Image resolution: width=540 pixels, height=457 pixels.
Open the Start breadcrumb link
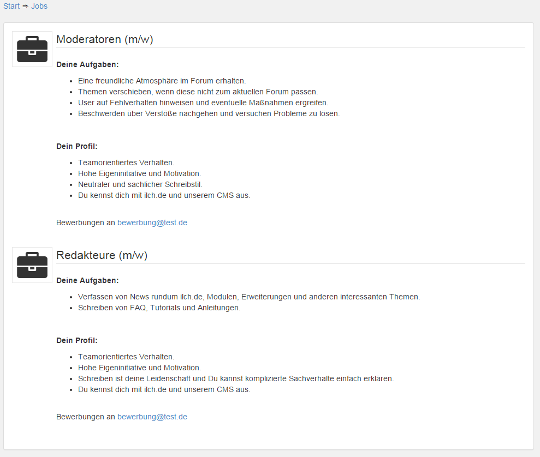click(11, 6)
